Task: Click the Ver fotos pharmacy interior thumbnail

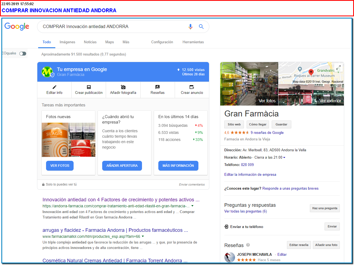Action: click(x=249, y=84)
